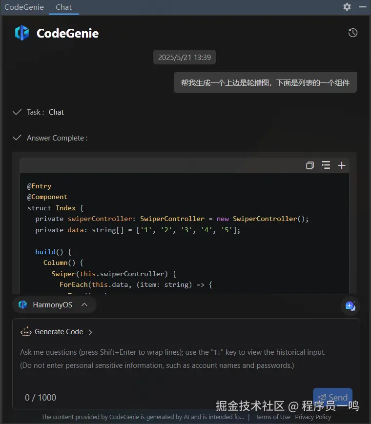
Task: Insert code with the plus icon
Action: coord(342,165)
